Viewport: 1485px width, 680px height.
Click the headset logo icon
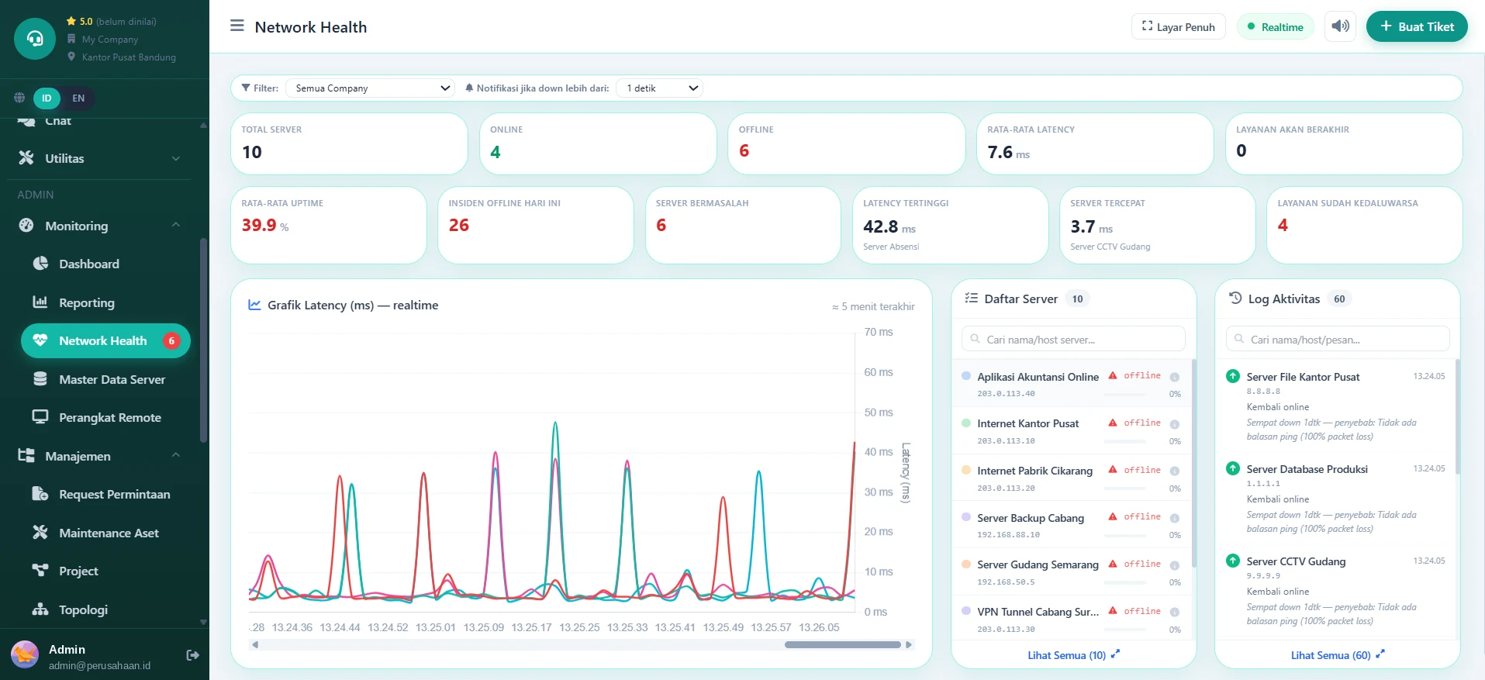(x=35, y=39)
